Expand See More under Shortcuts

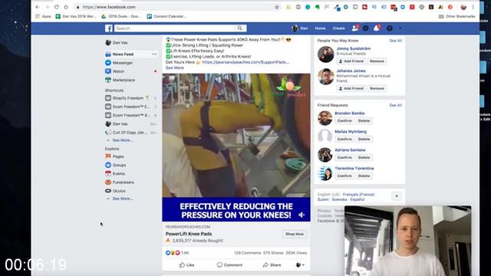coord(122,140)
